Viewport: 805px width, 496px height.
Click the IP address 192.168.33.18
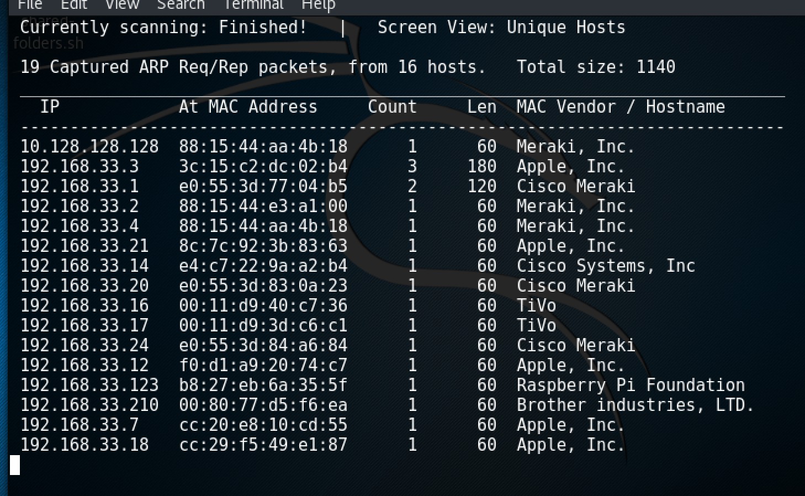click(x=84, y=445)
